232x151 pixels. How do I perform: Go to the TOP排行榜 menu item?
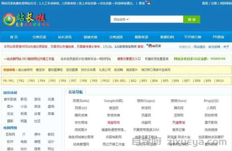(x=193, y=37)
